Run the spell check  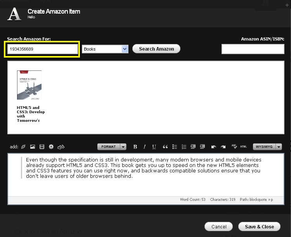234,147
